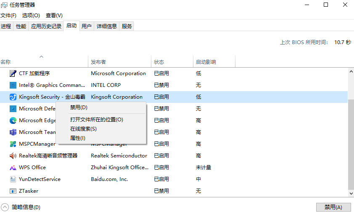Open the 查看(V) menu
The width and height of the screenshot is (354, 215).
(x=54, y=16)
